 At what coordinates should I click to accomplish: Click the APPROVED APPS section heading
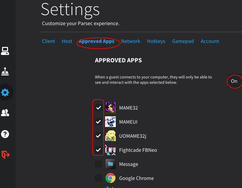click(x=118, y=60)
